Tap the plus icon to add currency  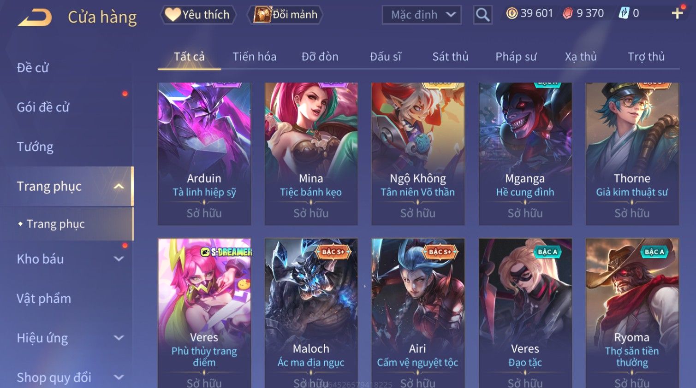click(x=677, y=13)
